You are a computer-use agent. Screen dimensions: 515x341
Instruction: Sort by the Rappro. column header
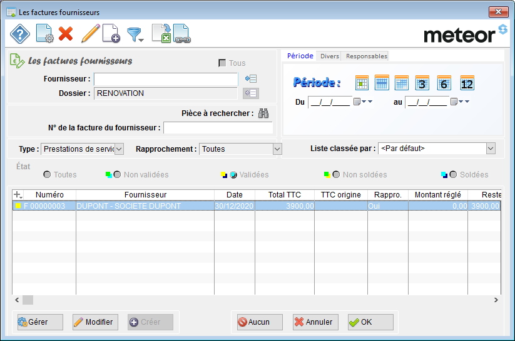coord(388,195)
